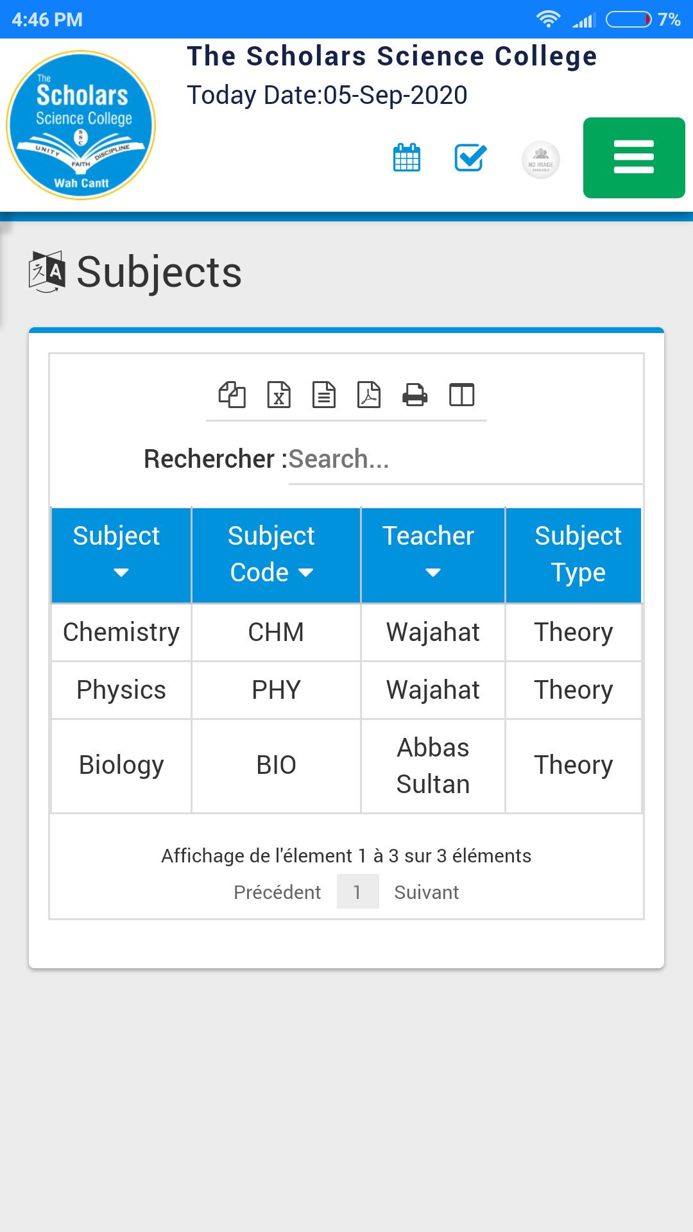Export table as CSV text file
Screen dimensions: 693x1232
[324, 395]
